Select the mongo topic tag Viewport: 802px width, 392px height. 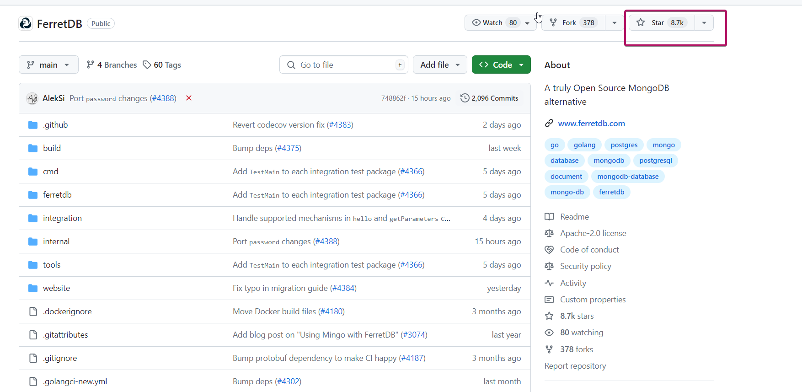pos(664,145)
